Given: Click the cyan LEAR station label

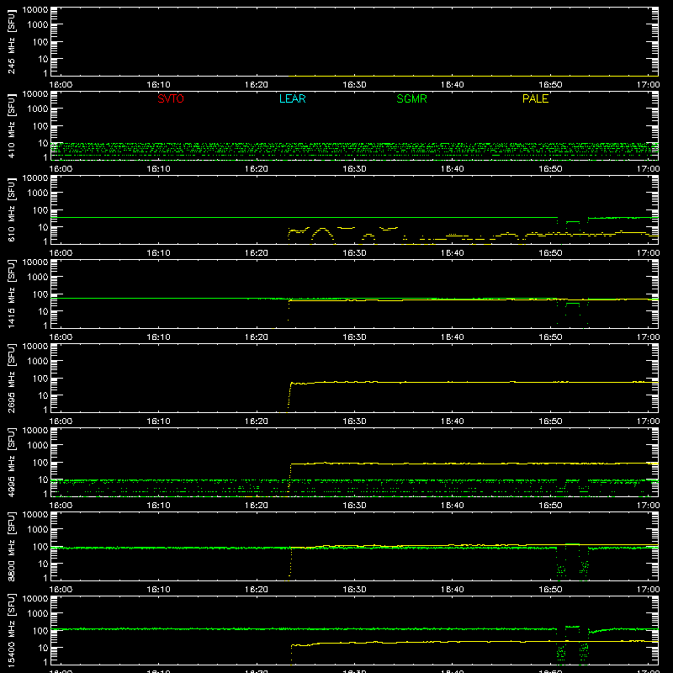Looking at the screenshot, I should click(292, 98).
